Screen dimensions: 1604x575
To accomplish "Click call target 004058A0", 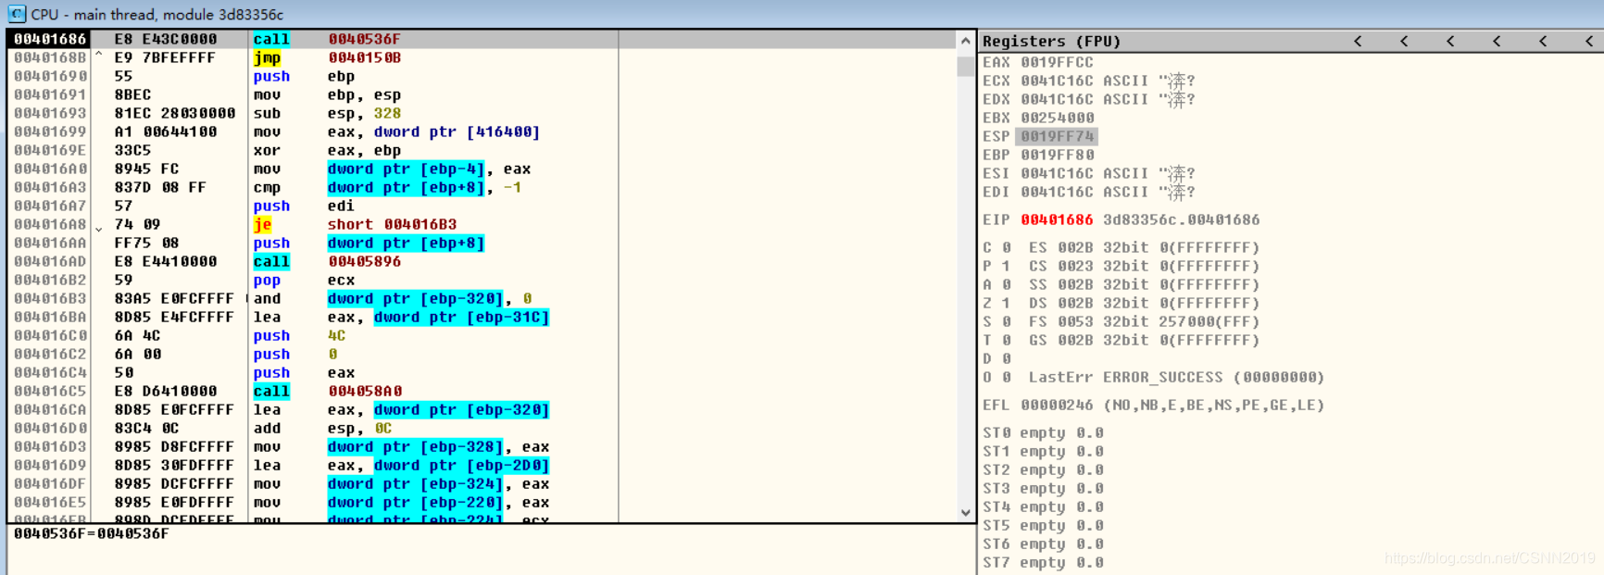I will [364, 391].
